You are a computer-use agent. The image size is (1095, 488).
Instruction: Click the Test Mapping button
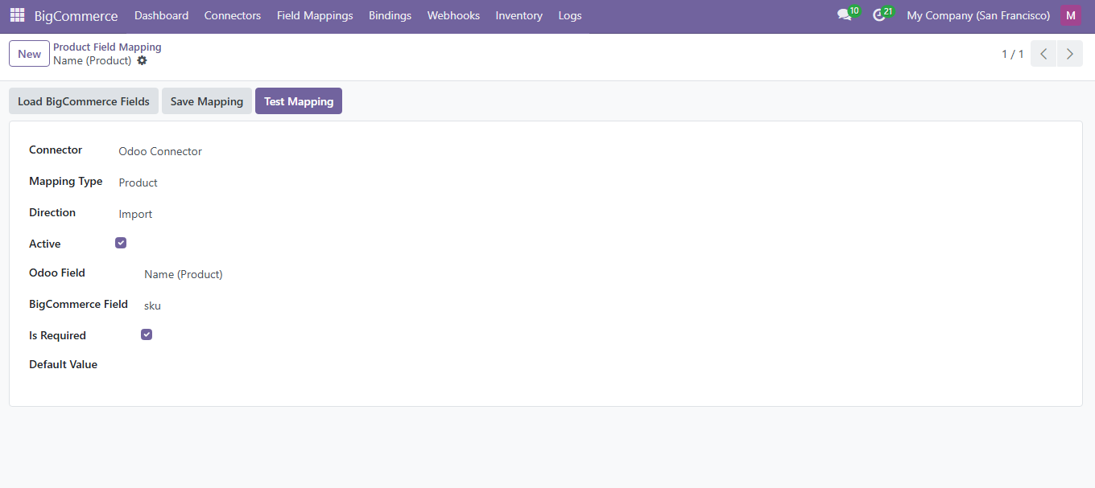pyautogui.click(x=298, y=101)
